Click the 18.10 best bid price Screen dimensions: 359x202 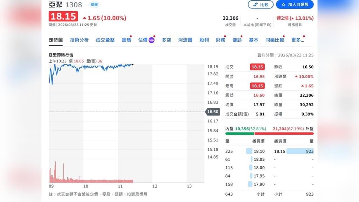coord(259,151)
